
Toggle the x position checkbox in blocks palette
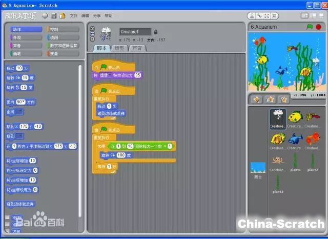[7, 217]
